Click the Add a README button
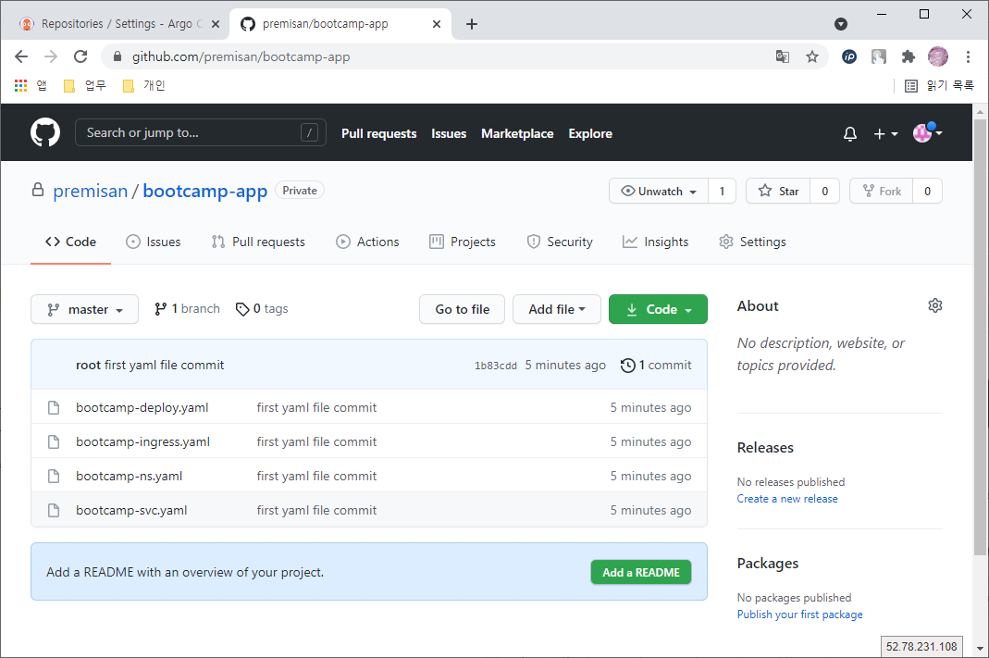The width and height of the screenshot is (989, 658). tap(641, 572)
